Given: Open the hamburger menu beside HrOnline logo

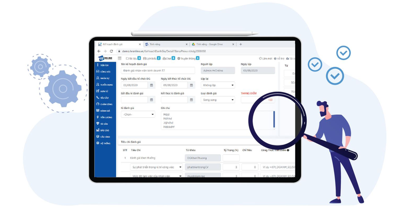Looking at the screenshot, I should click(120, 58).
